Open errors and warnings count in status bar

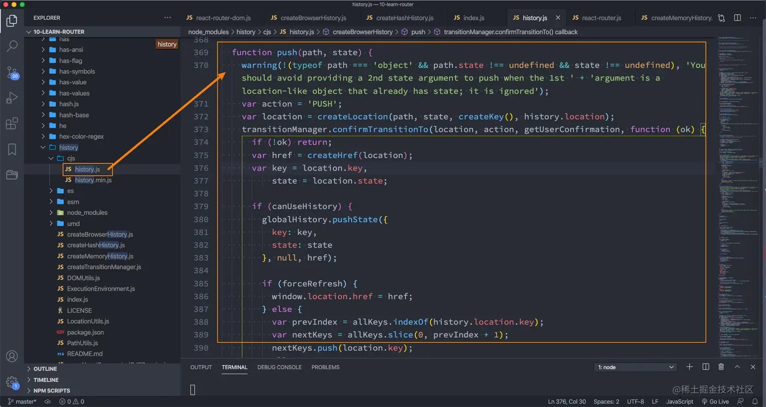click(x=71, y=401)
